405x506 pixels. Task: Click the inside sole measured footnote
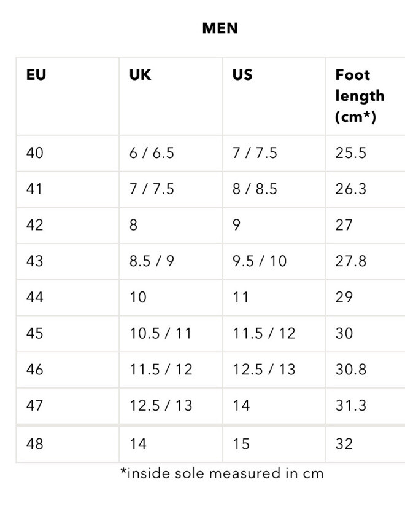(x=222, y=473)
